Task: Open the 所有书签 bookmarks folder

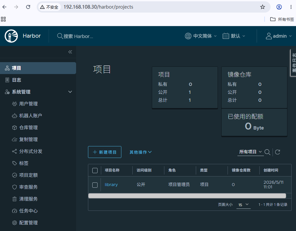Action: coord(282,19)
